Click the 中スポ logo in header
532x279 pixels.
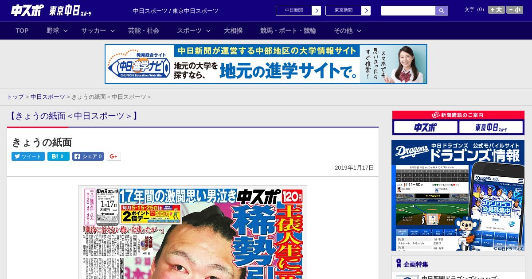coord(27,11)
